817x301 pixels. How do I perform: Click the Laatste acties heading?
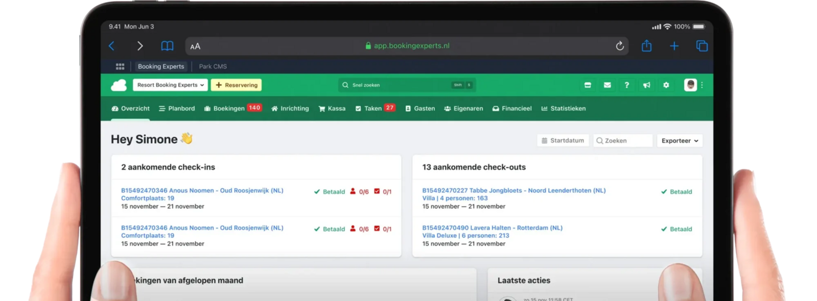point(524,281)
